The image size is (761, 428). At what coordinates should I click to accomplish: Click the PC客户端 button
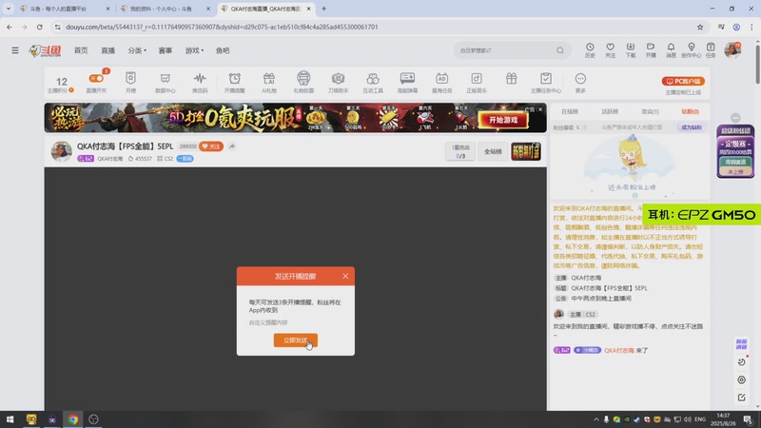(x=683, y=81)
